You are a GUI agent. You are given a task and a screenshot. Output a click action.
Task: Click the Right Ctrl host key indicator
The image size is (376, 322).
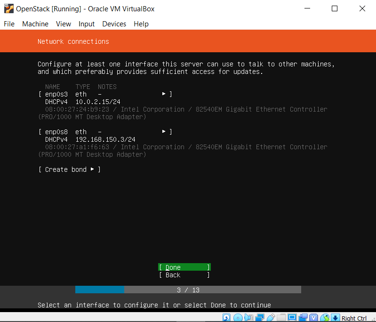(x=354, y=318)
